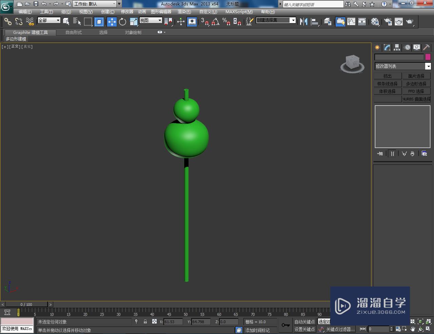The height and width of the screenshot is (334, 434).
Task: Click 挤出 modifier button
Action: pyautogui.click(x=388, y=76)
